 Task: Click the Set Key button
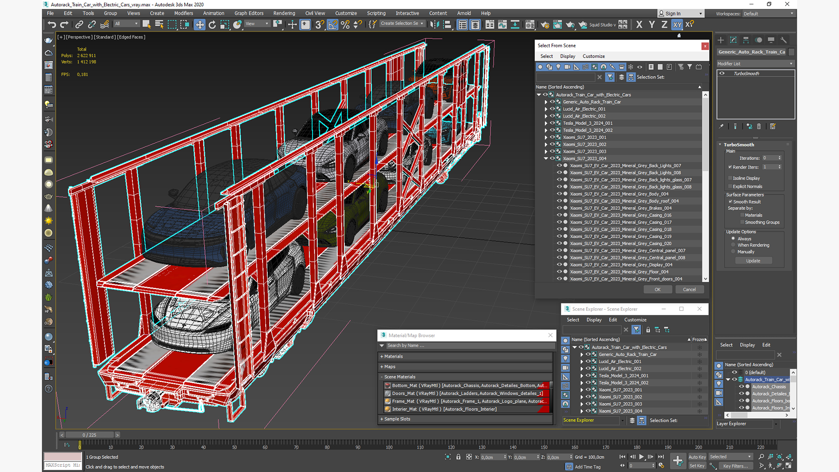click(x=697, y=465)
